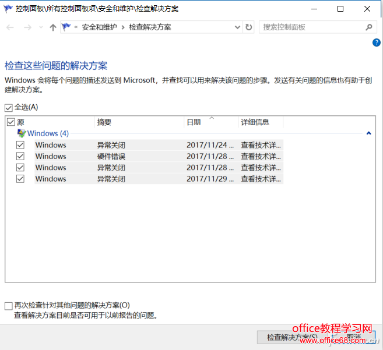Uncheck the 2017/11/24 异常关闭 row checkbox
Image resolution: width=383 pixels, height=350 pixels.
coord(20,145)
